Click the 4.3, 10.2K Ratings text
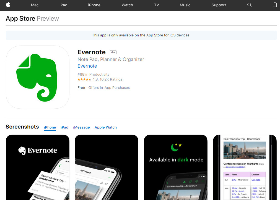Image resolution: width=280 pixels, height=200 pixels. pos(107,79)
